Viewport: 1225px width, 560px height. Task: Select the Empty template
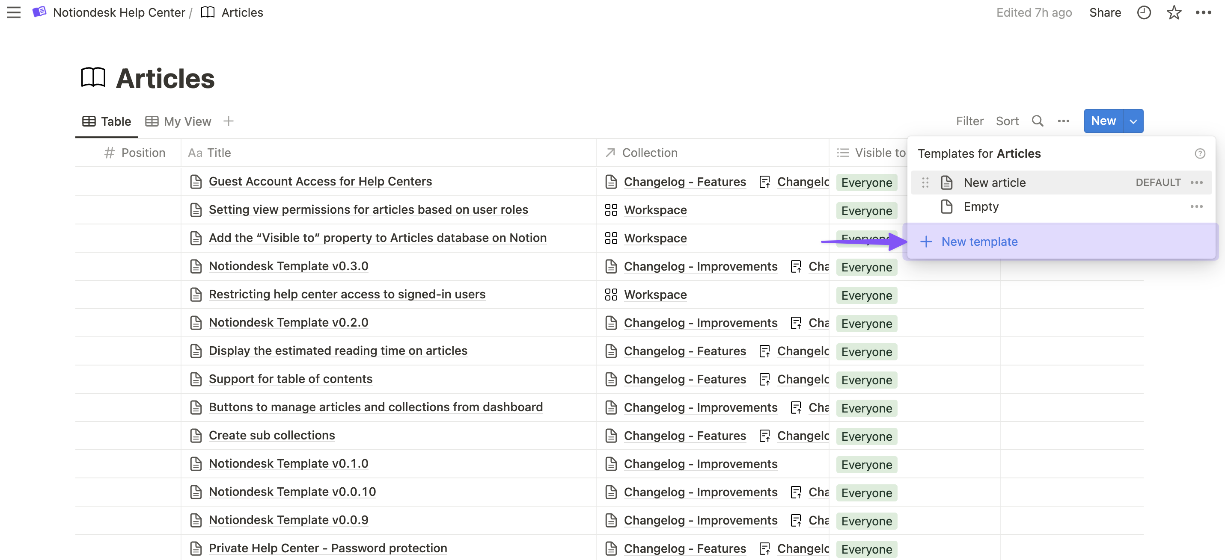[x=1061, y=206]
